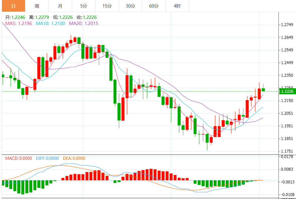Click the green current price tag 1.2226
Image resolution: width=296 pixels, height=199 pixels.
tap(287, 91)
